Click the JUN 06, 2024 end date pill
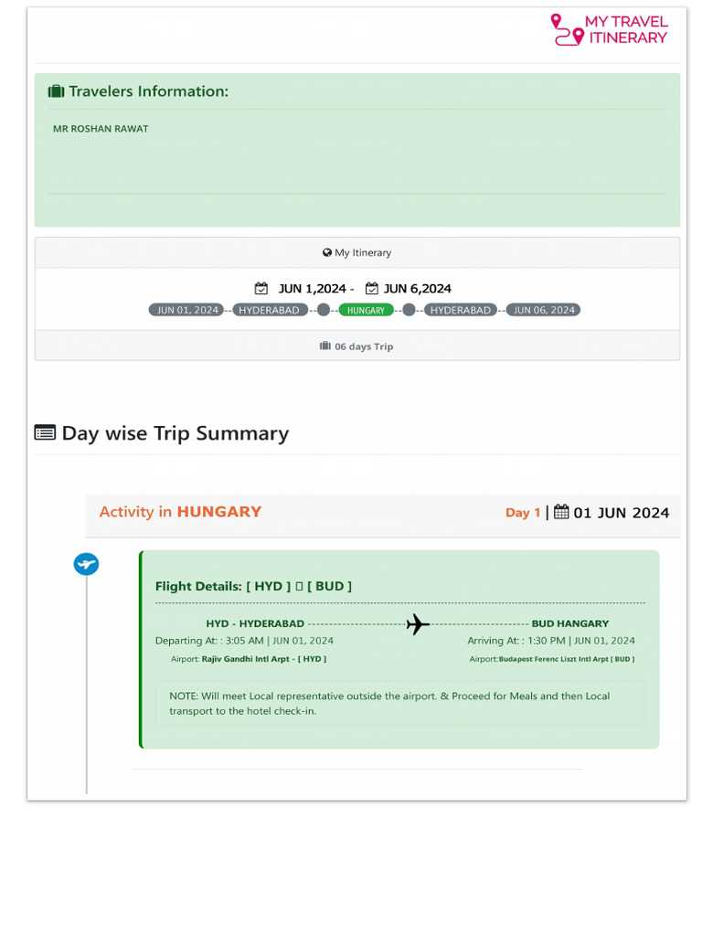Screen dimensions: 702x936 [x=544, y=310]
